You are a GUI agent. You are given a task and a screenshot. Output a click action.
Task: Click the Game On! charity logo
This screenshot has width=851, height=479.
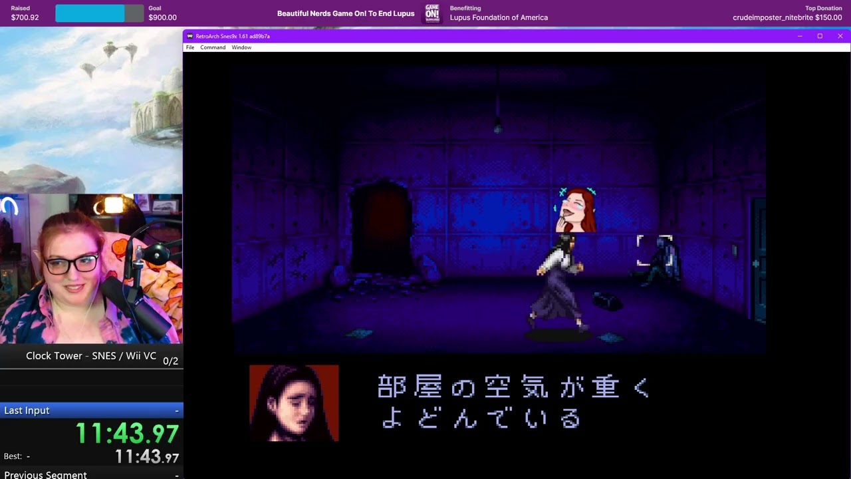[432, 13]
